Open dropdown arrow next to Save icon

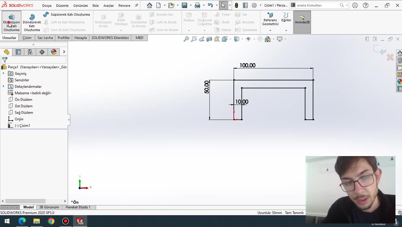(x=191, y=5)
